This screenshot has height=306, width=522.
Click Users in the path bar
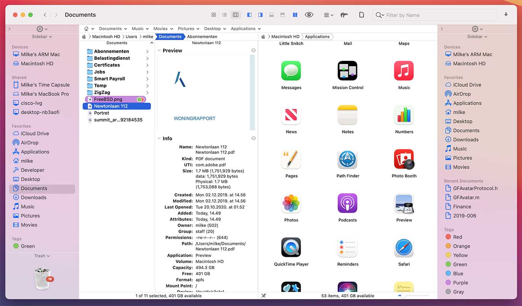131,37
